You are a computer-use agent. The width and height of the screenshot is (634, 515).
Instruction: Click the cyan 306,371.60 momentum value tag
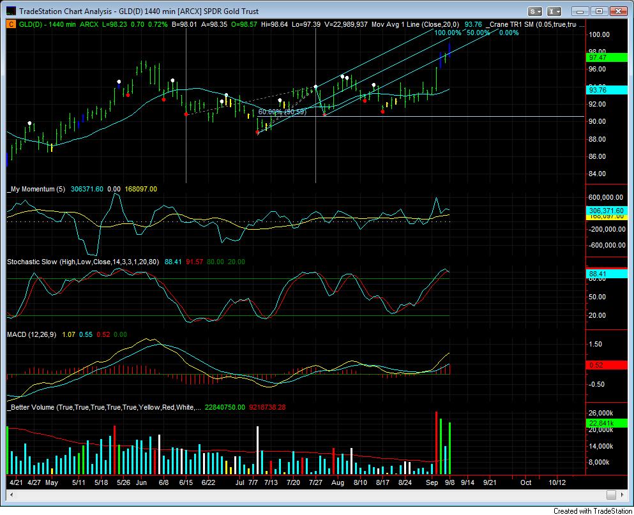(606, 211)
